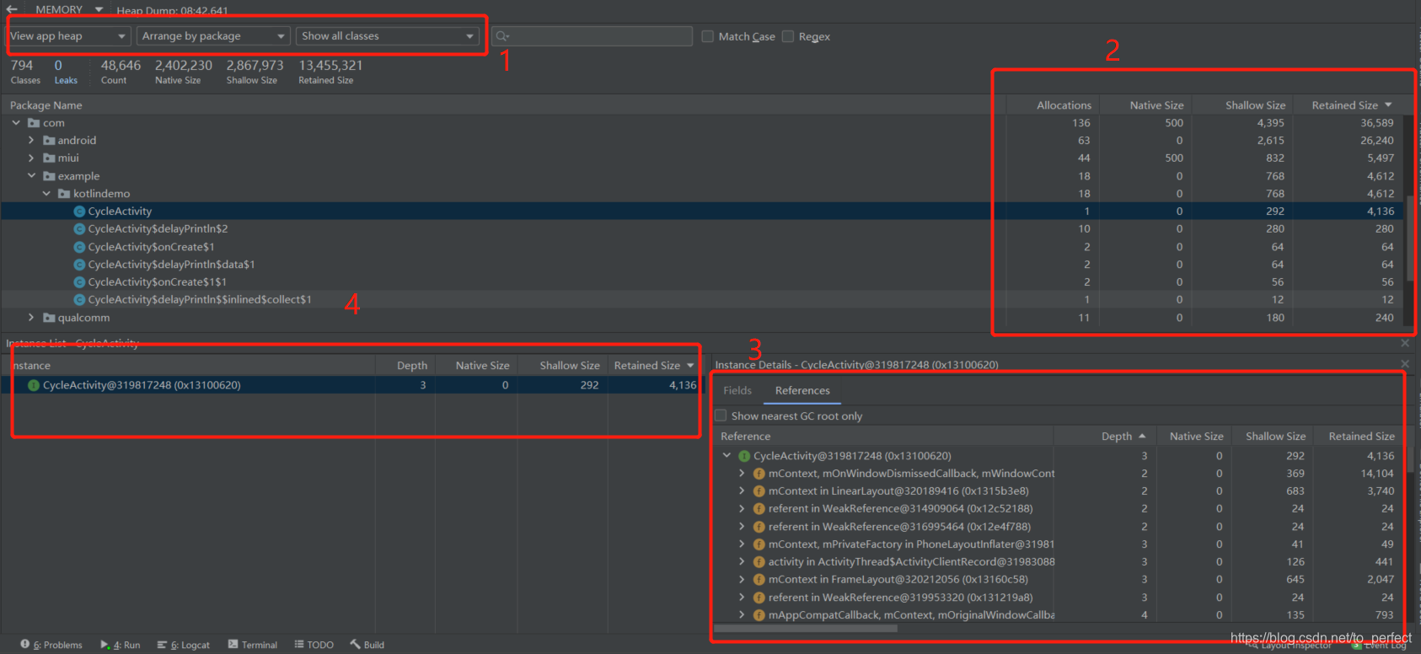Open the Terminal tool window
Image resolution: width=1421 pixels, height=654 pixels.
pos(253,645)
